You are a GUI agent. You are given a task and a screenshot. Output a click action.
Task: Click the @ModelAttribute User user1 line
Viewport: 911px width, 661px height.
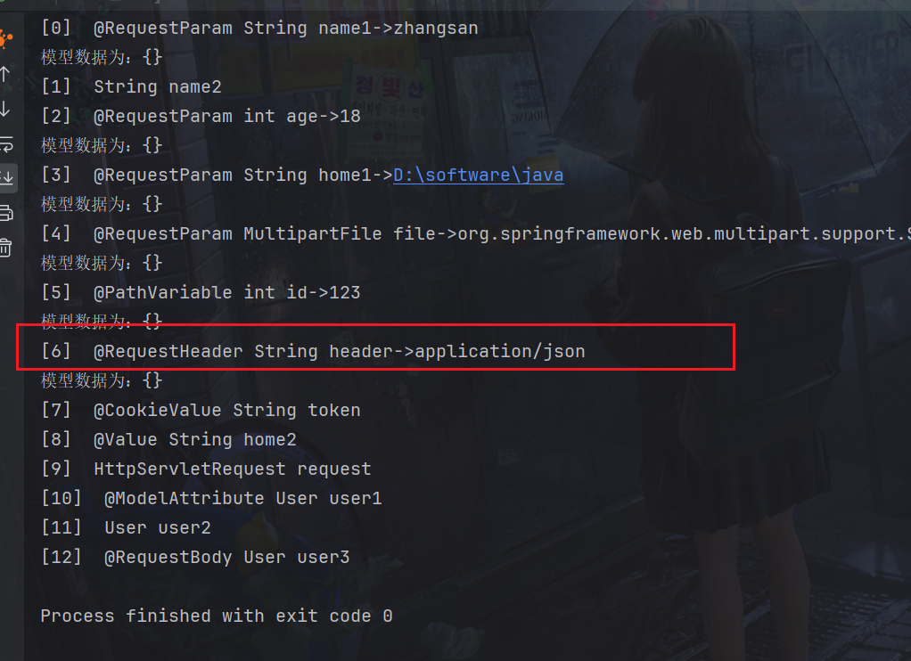242,498
